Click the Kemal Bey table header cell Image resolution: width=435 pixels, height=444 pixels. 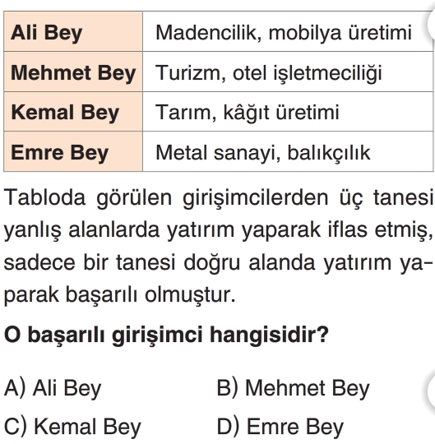coord(73,112)
